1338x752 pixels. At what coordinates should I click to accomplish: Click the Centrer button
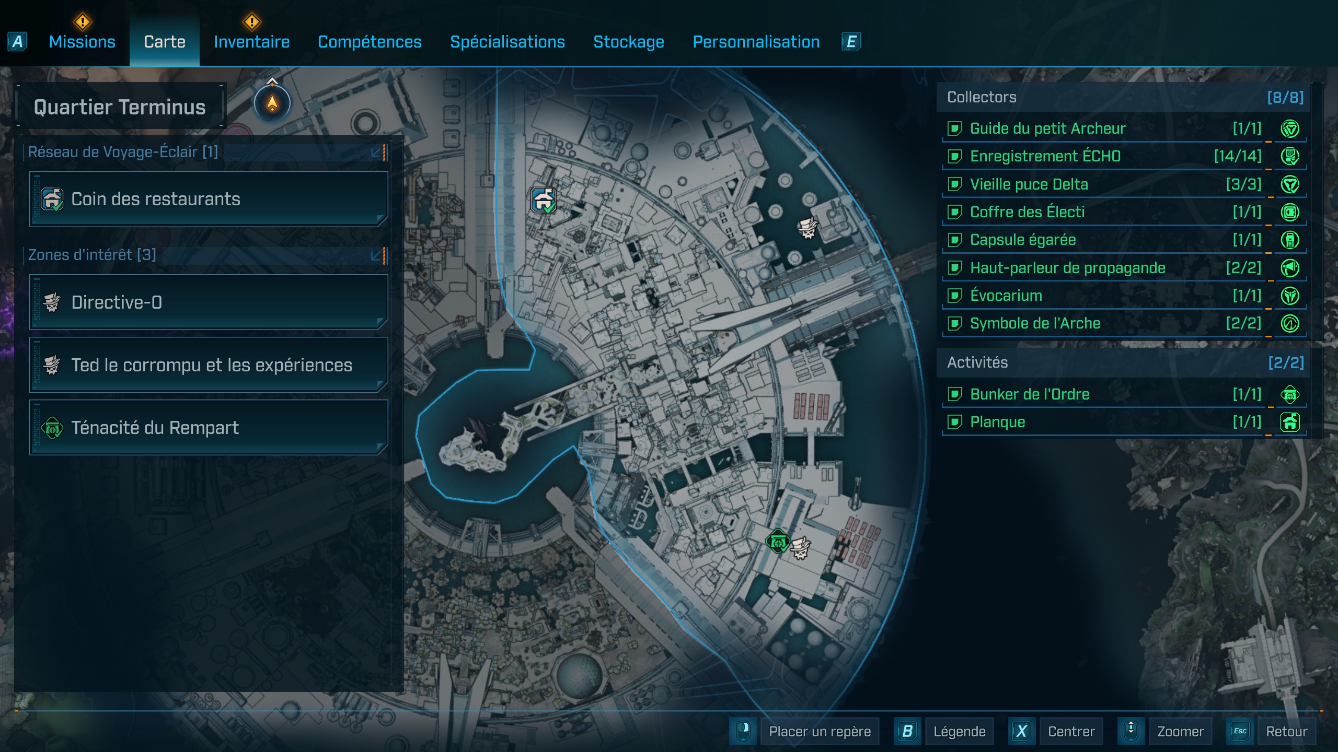coord(1070,731)
